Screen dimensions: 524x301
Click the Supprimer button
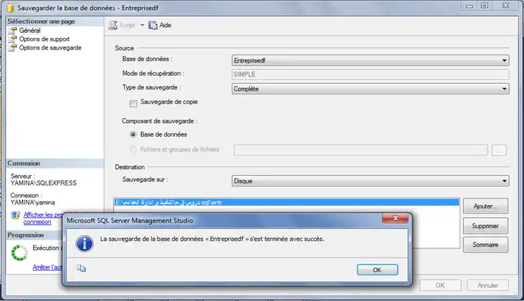[x=485, y=226]
